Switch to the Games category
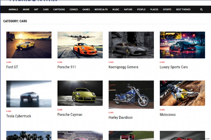The width and height of the screenshot is (211, 140). [x=86, y=9]
